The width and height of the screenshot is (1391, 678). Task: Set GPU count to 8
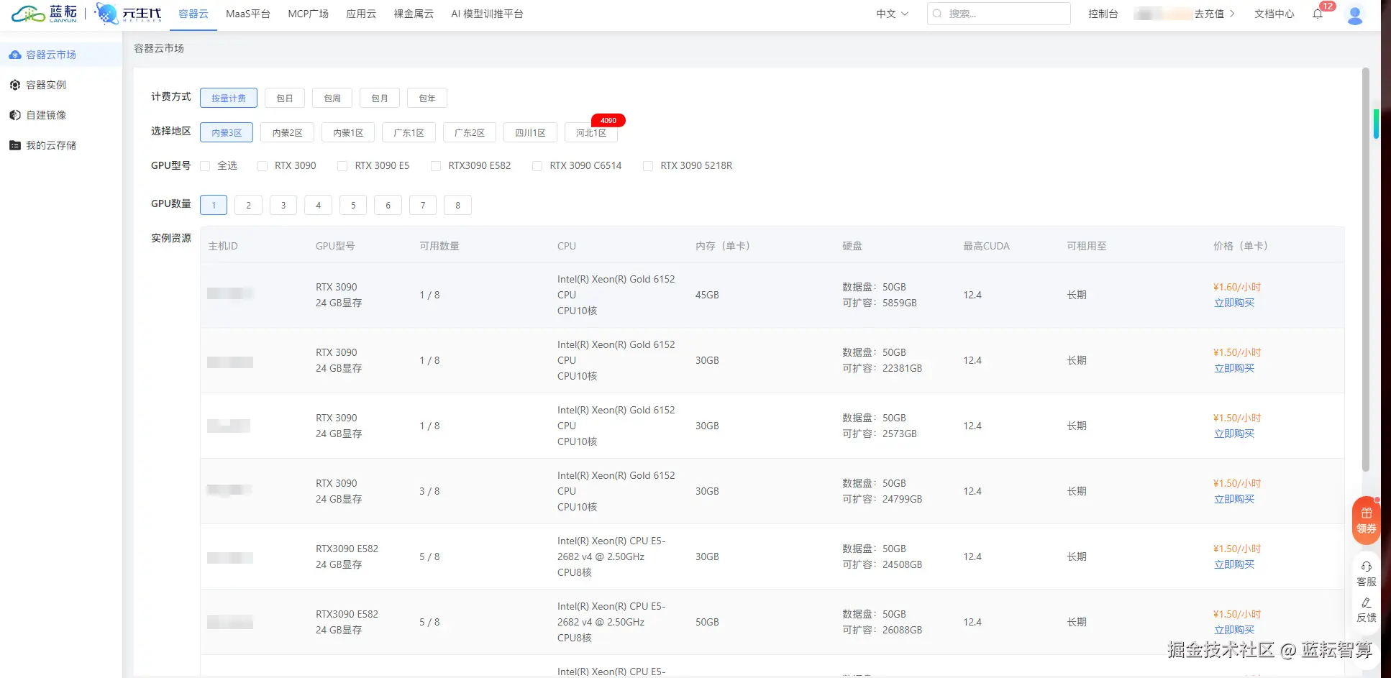click(457, 205)
